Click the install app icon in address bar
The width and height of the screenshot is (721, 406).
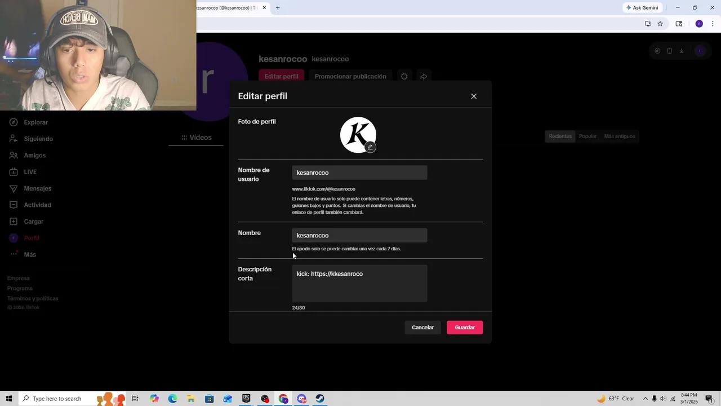tap(648, 24)
